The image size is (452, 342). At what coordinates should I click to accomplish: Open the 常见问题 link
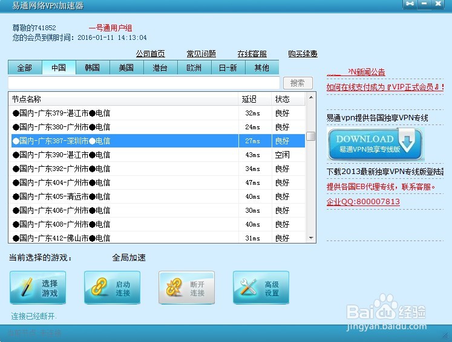click(201, 54)
